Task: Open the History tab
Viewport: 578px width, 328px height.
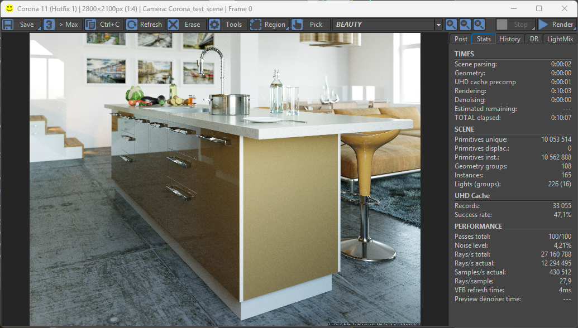Action: click(509, 39)
